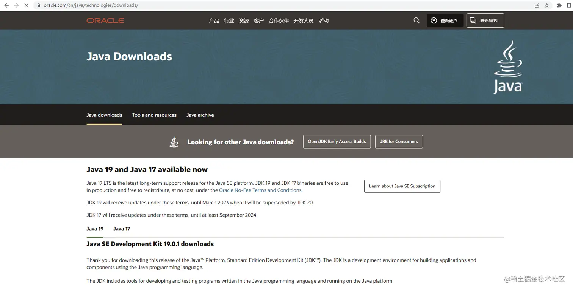The height and width of the screenshot is (291, 573).
Task: Click the browser forward arrow
Action: 16,5
